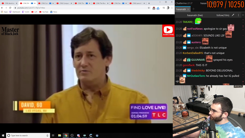Open the twitch bookmark
The image size is (245, 138).
(26, 12)
